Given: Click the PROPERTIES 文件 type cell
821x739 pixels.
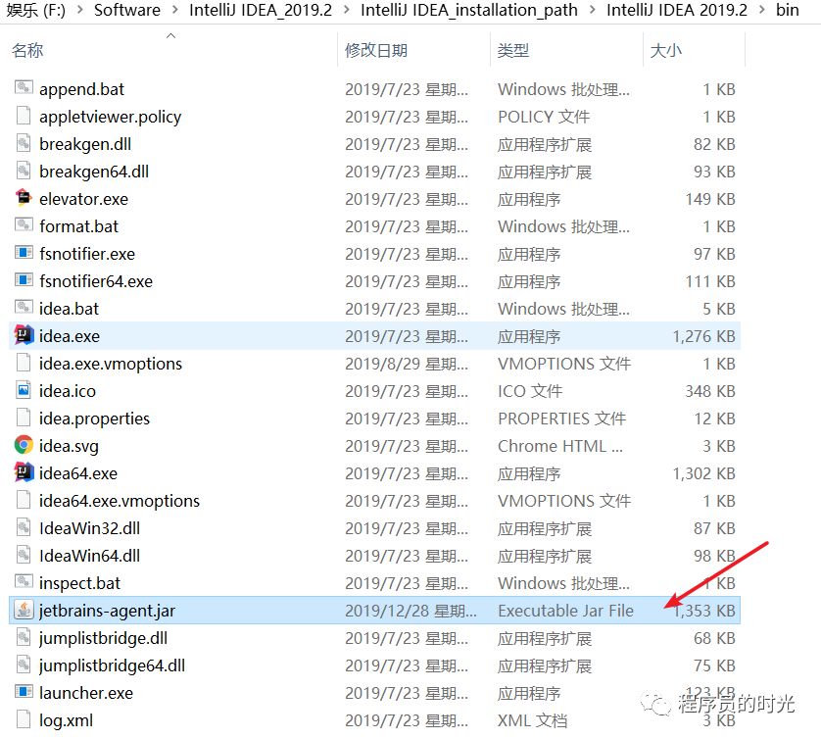Looking at the screenshot, I should tap(561, 419).
